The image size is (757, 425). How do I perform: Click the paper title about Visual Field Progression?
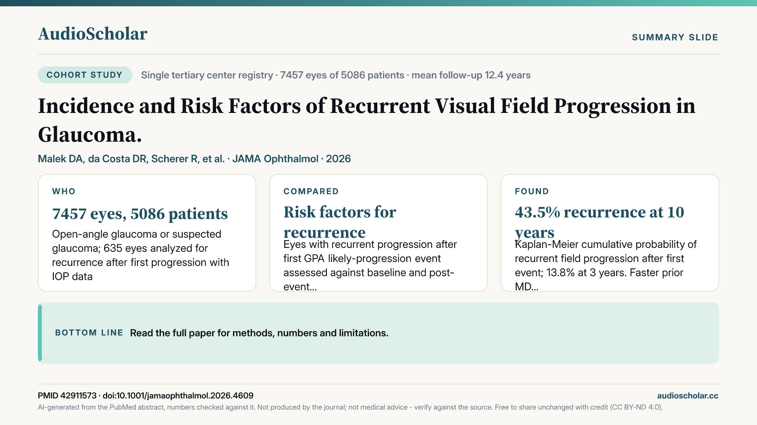367,120
